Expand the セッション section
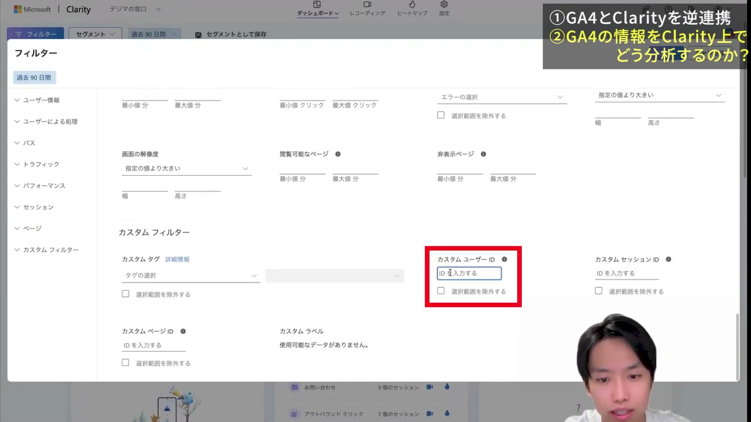The width and height of the screenshot is (751, 422). click(34, 207)
